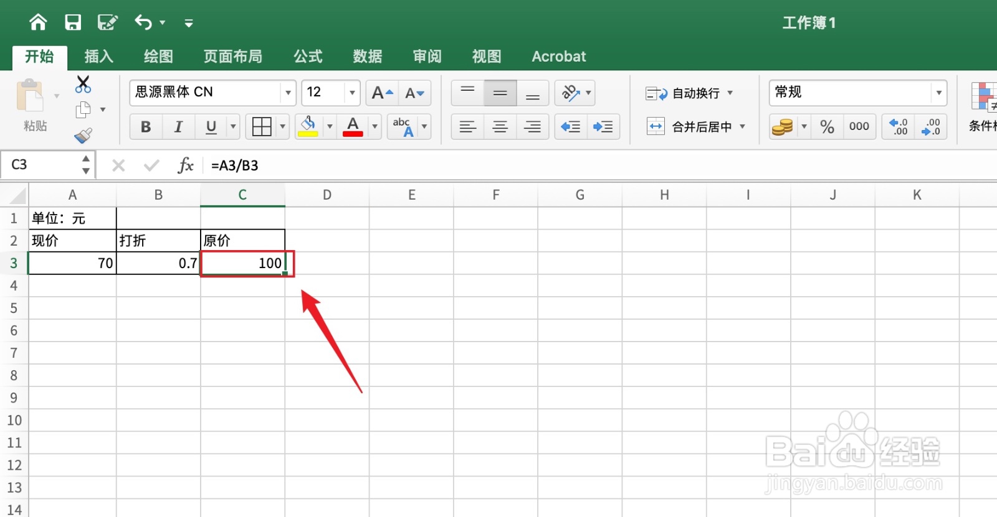The image size is (997, 517).
Task: Cancel formula entry with the X
Action: 118,165
